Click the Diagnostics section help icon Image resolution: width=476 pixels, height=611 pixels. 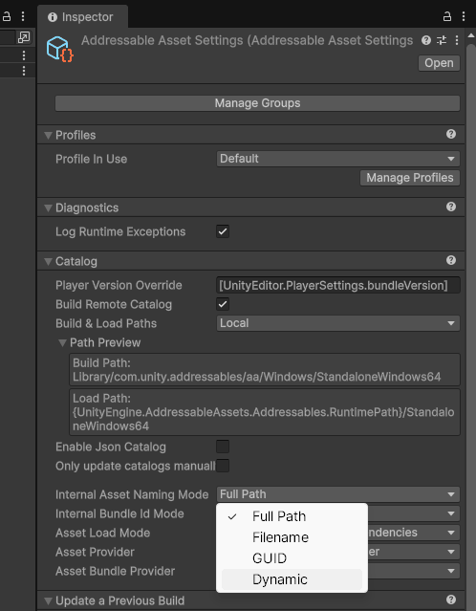tap(451, 207)
